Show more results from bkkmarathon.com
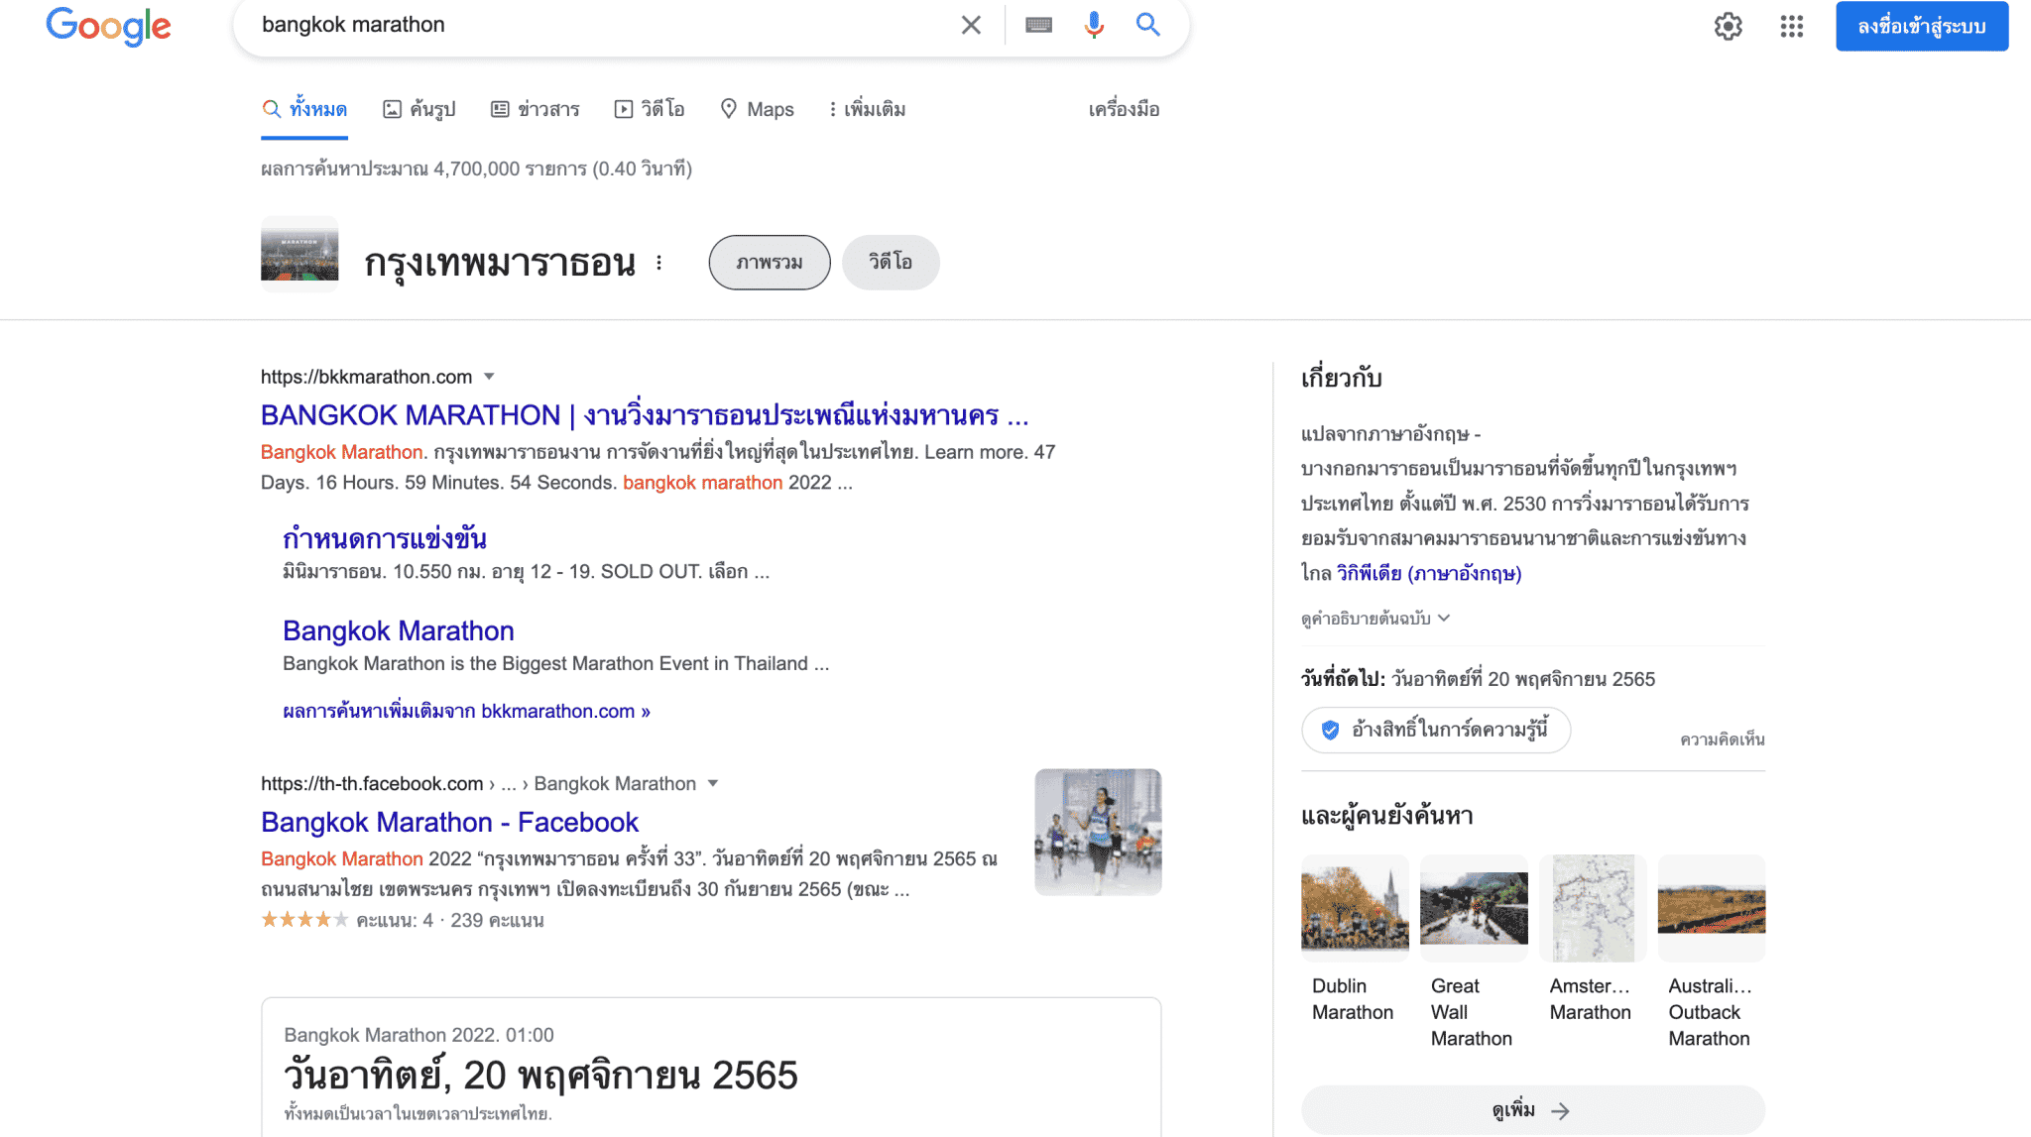 466,712
